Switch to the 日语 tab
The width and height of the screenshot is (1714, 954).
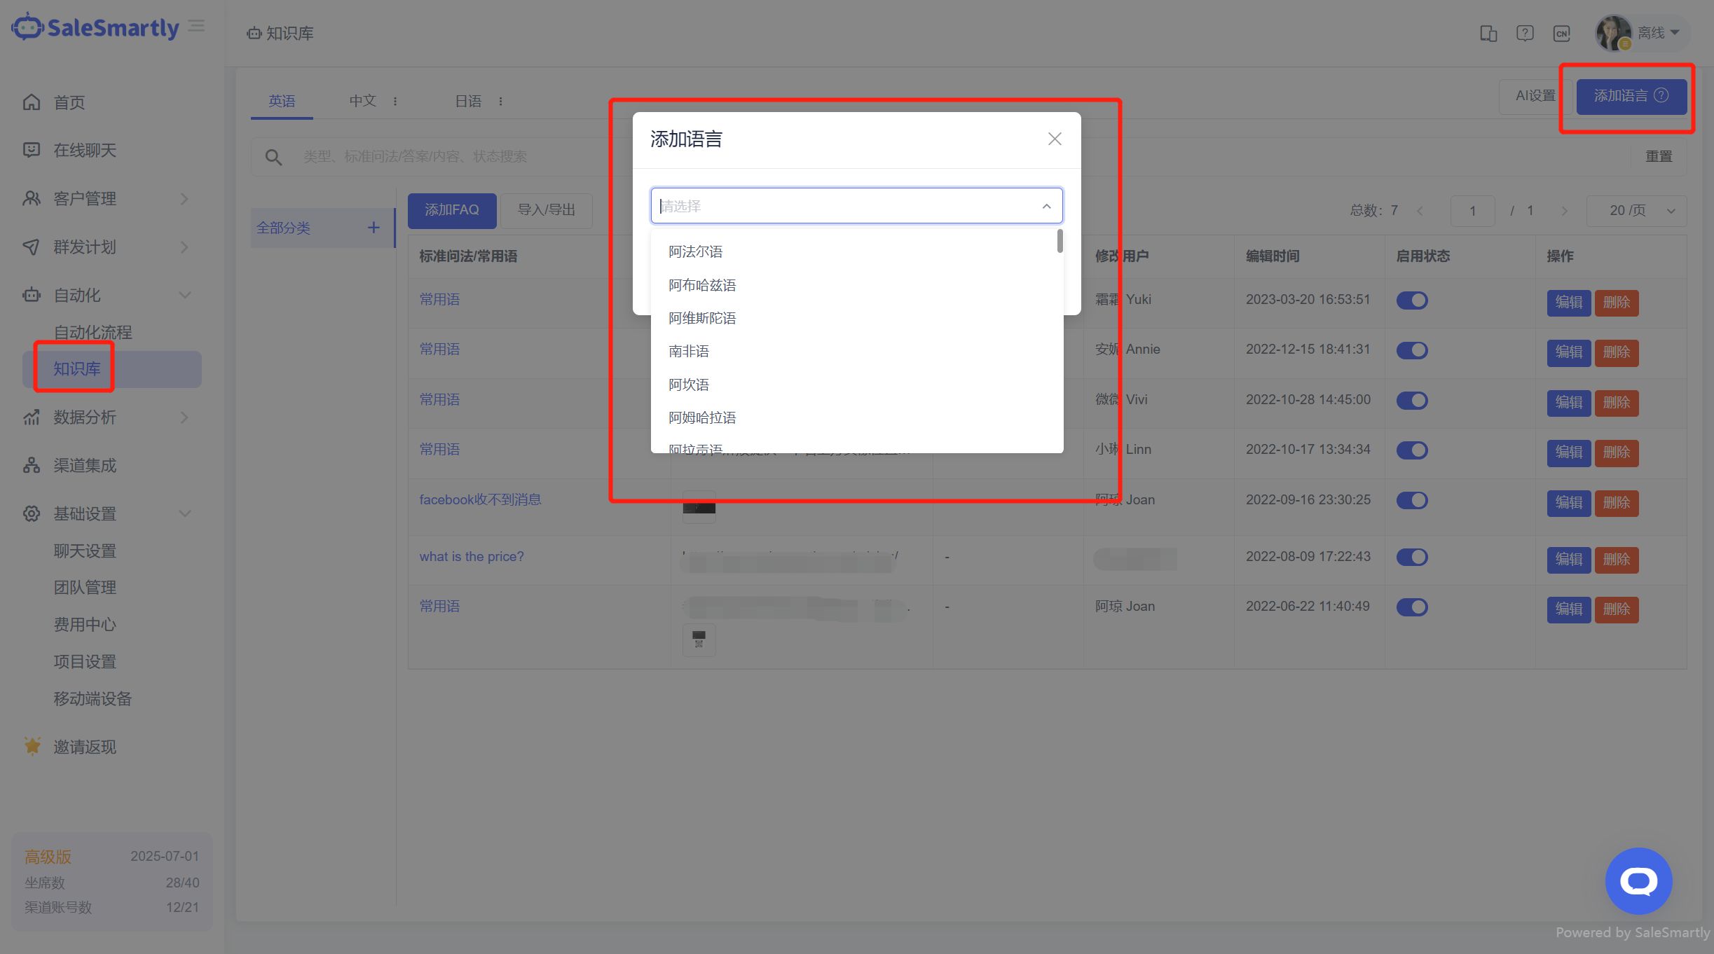point(468,102)
